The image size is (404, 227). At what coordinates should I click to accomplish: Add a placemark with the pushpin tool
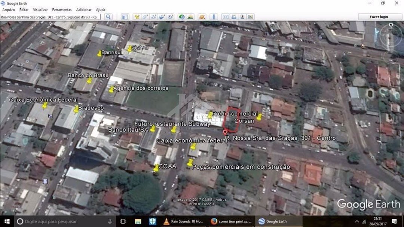pyautogui.click(x=137, y=17)
